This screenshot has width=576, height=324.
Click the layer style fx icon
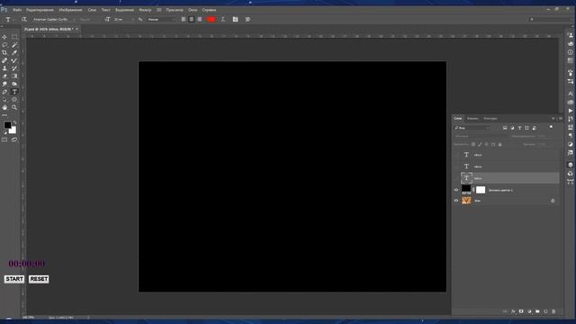click(513, 311)
